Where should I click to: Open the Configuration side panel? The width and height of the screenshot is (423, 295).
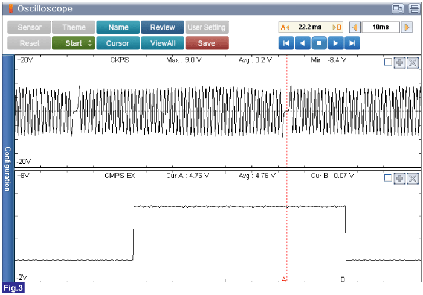[x=8, y=169]
